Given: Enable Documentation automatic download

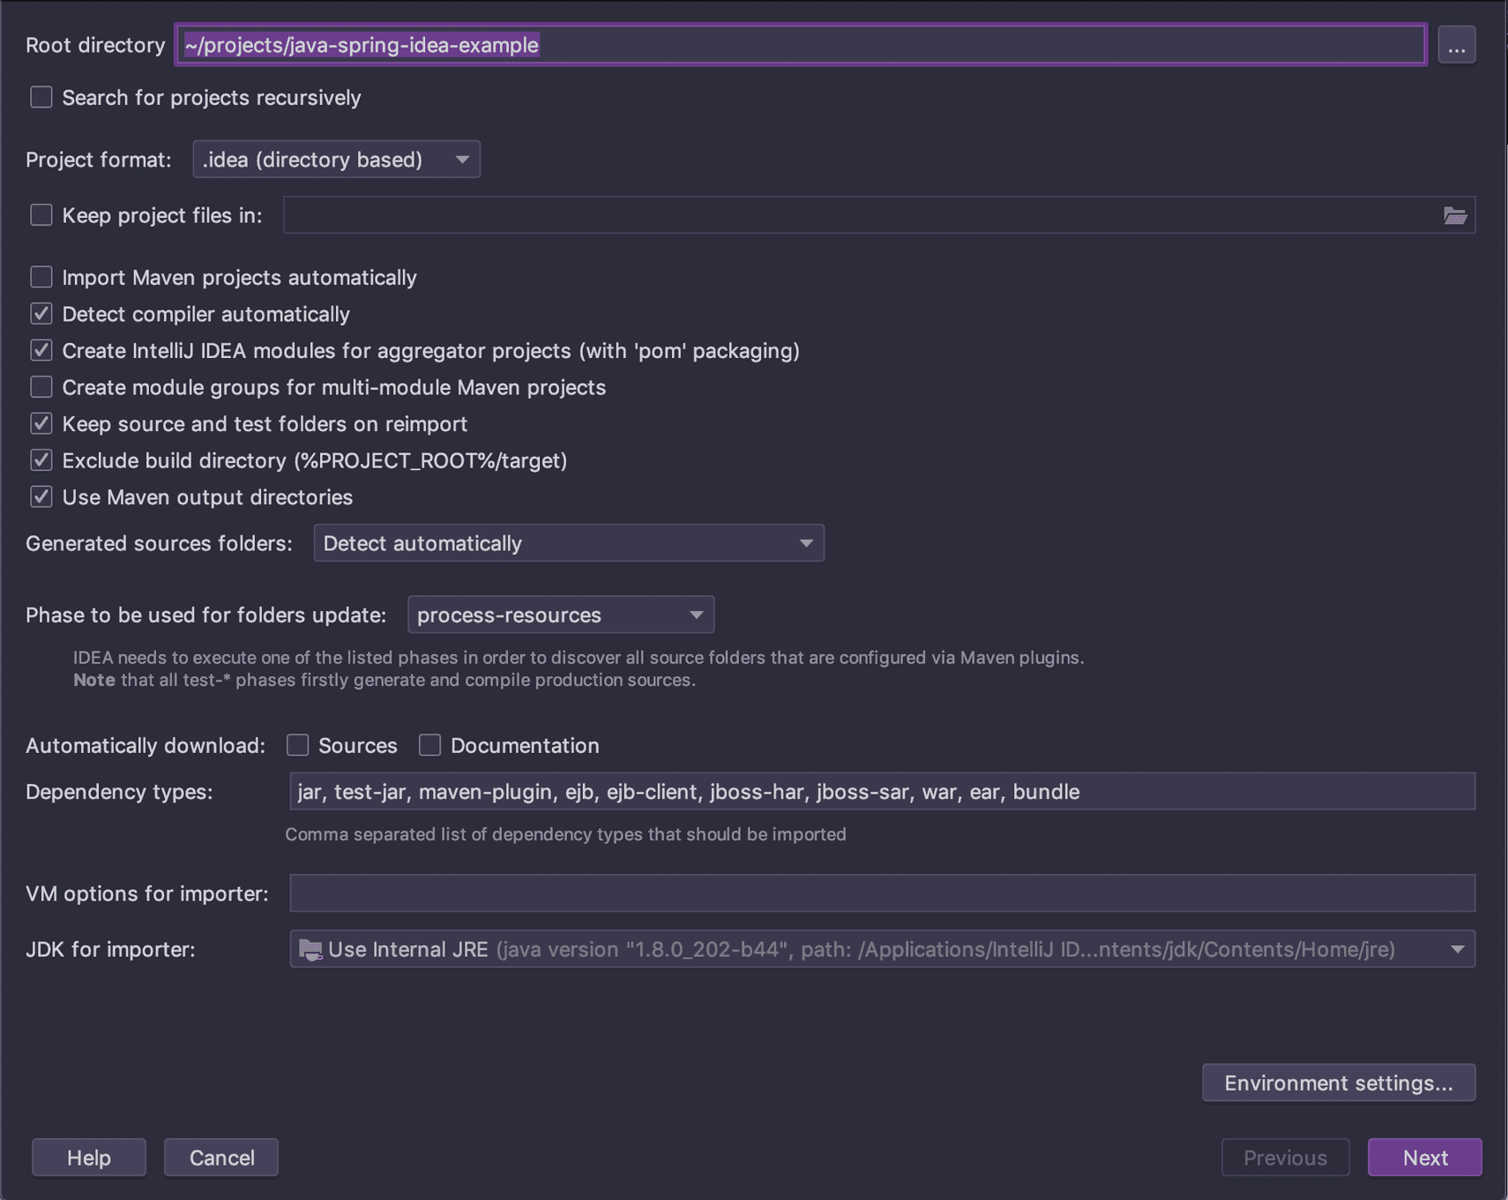Looking at the screenshot, I should pyautogui.click(x=429, y=745).
